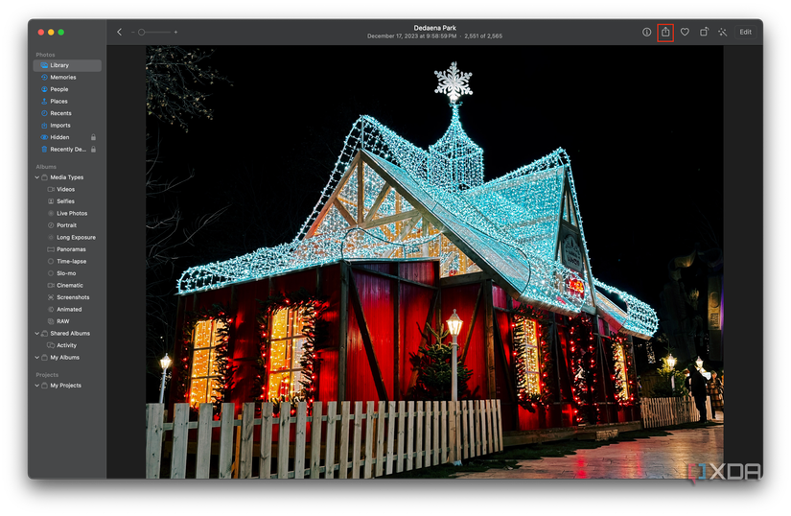This screenshot has width=791, height=516.
Task: Auto enhance with magic wand icon
Action: 722,32
